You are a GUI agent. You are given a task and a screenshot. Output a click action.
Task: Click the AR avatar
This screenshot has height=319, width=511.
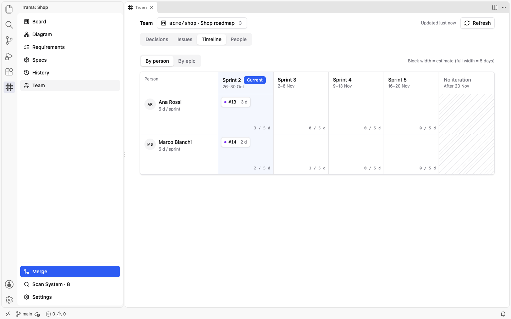150,105
